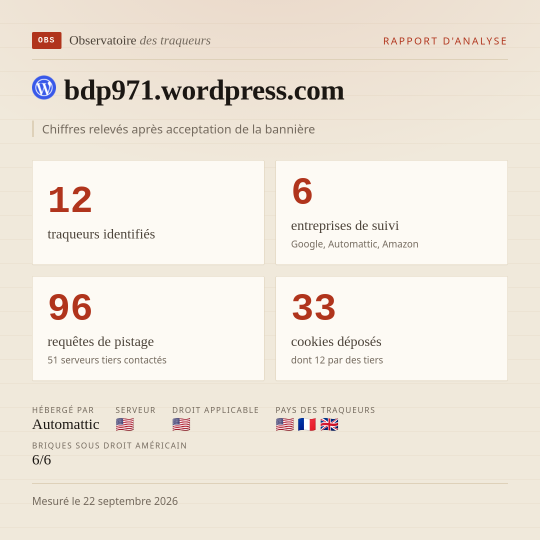The image size is (540, 540).
Task: Click the US flag under Serveur
Action: pyautogui.click(x=124, y=424)
